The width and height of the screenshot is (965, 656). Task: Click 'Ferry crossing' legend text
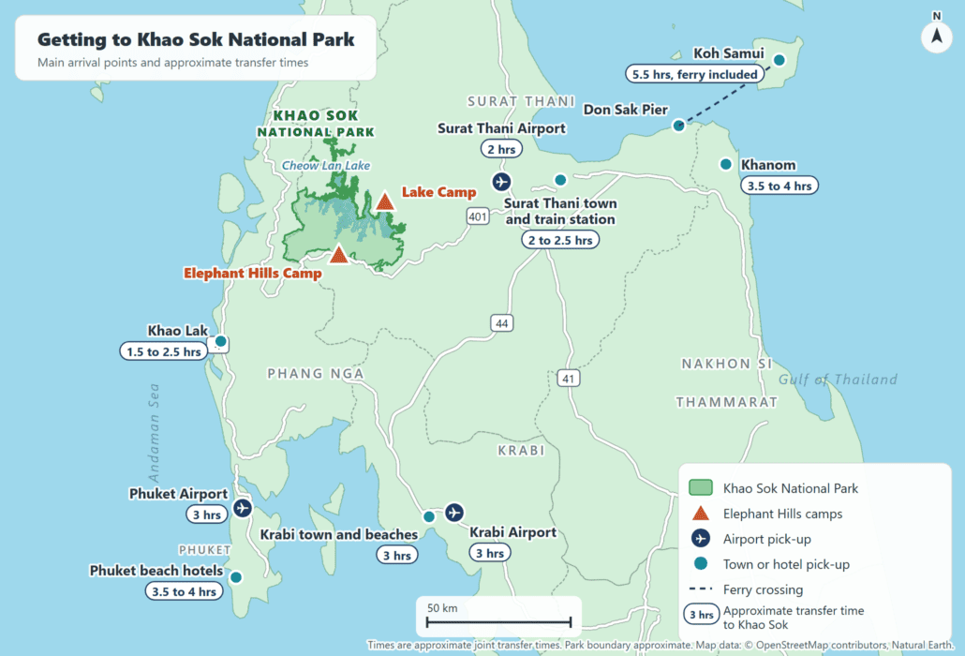coord(763,589)
